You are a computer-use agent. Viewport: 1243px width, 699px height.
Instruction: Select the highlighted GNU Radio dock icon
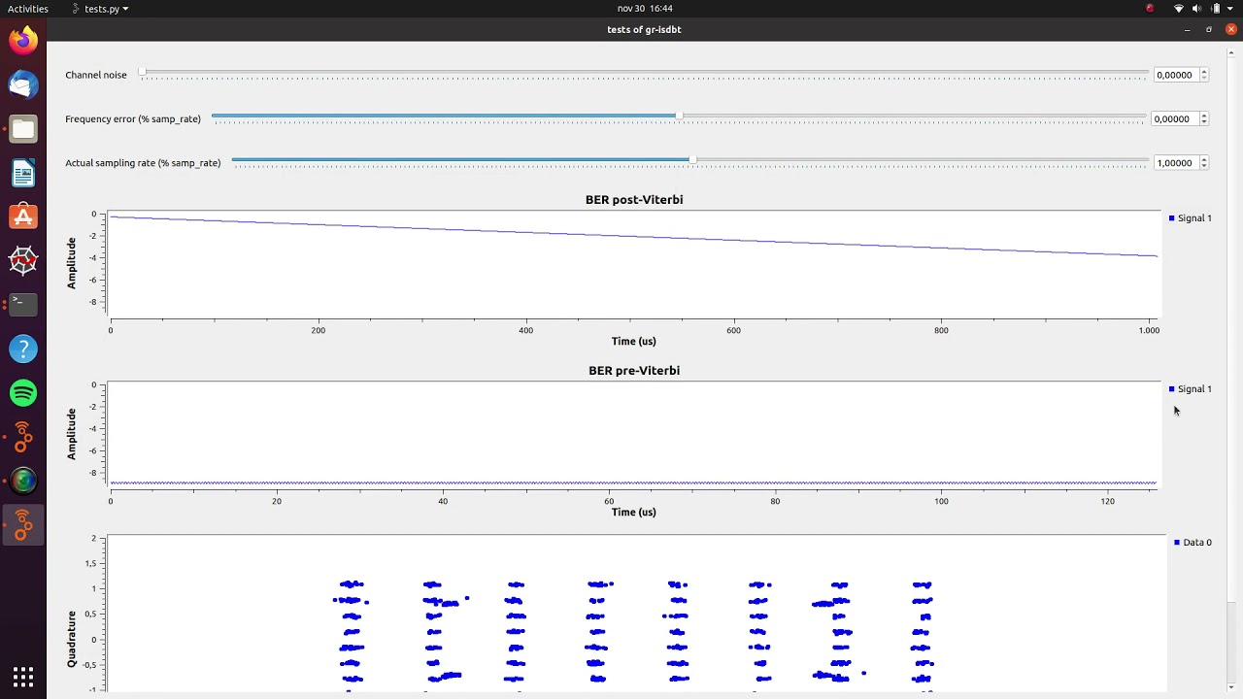[23, 525]
